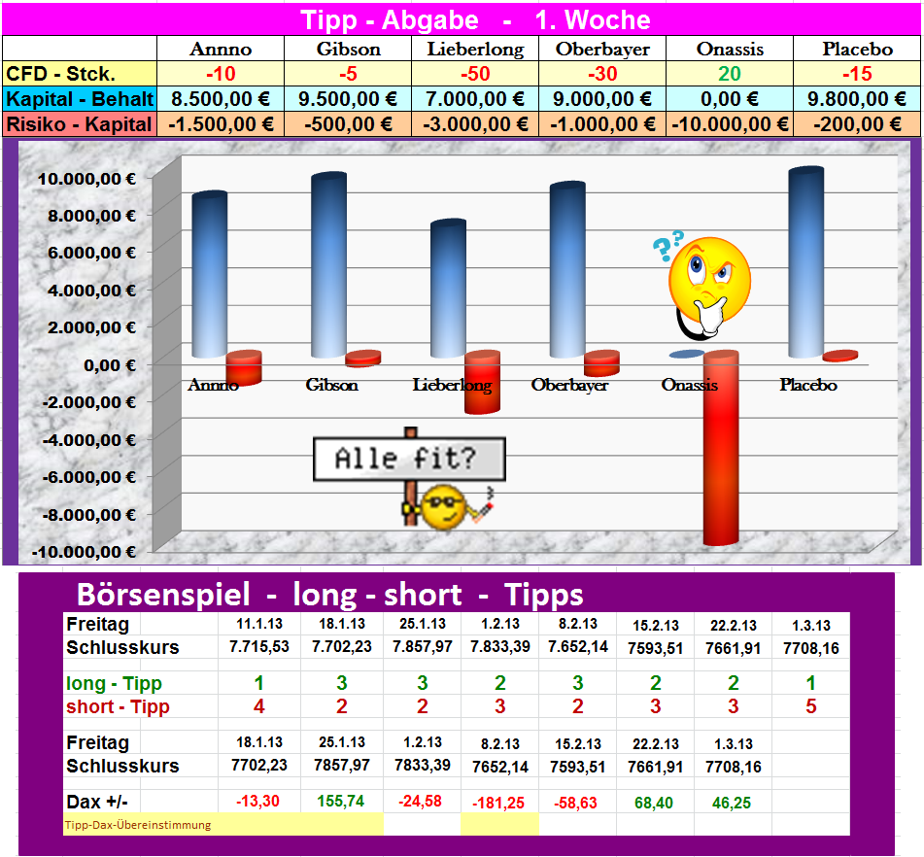
Task: Select CFD value -15 for Placebo
Action: (857, 74)
